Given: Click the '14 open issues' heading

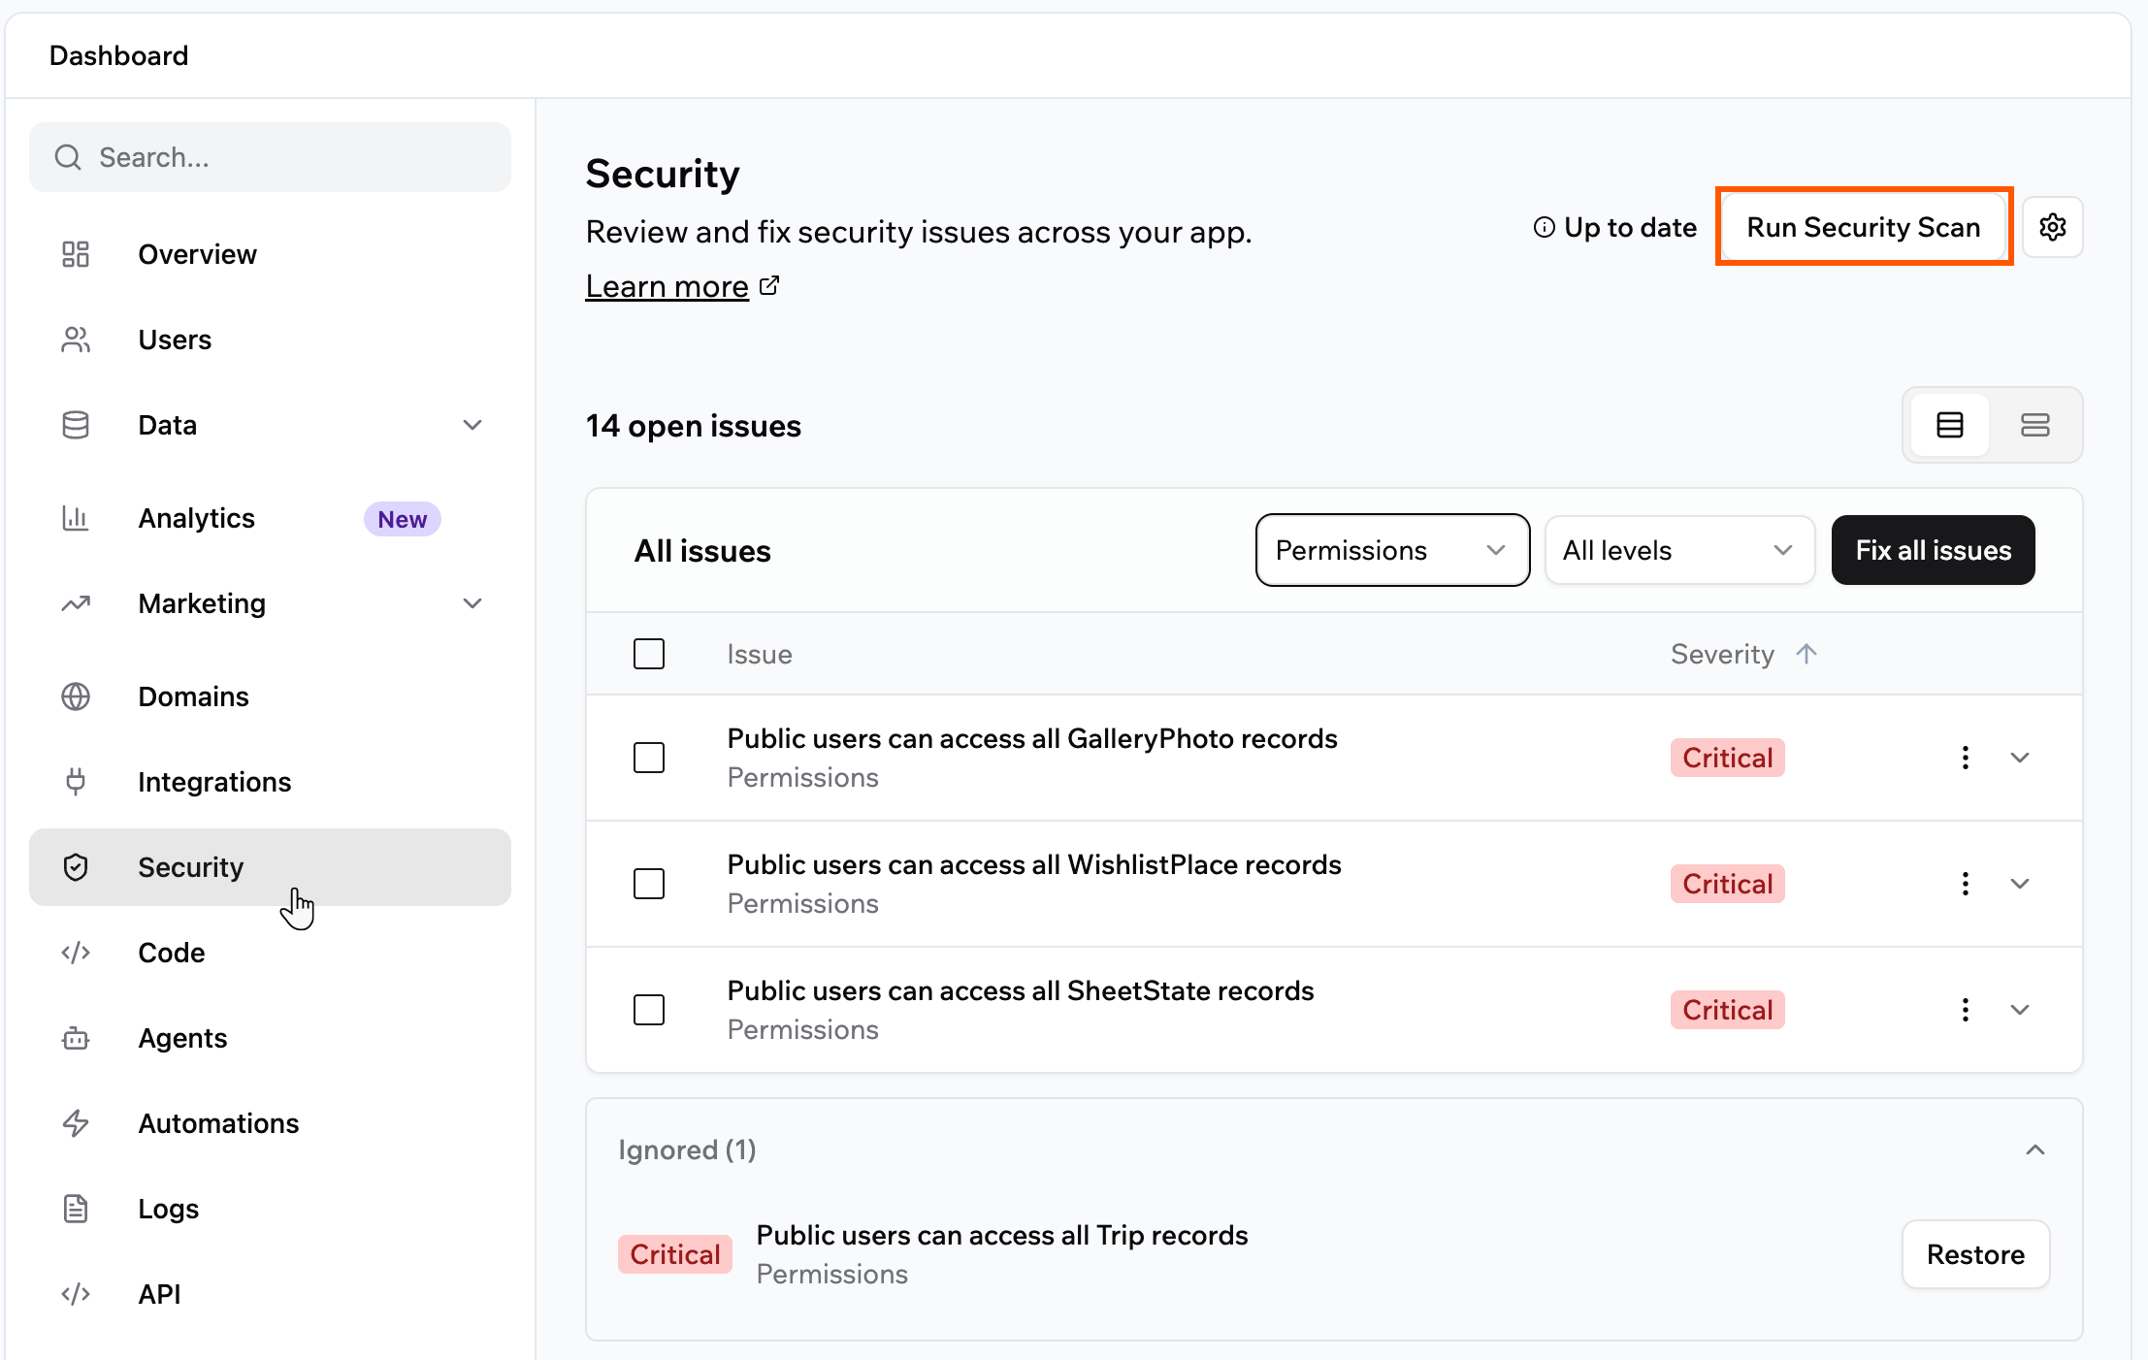Looking at the screenshot, I should [x=694, y=426].
